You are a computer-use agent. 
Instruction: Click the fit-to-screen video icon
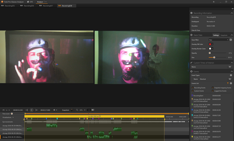coord(89,110)
